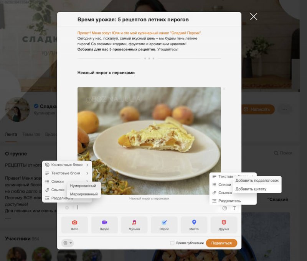Viewport: 307px width, 261px height.
Task: Click the Поделиться button
Action: coord(221,243)
